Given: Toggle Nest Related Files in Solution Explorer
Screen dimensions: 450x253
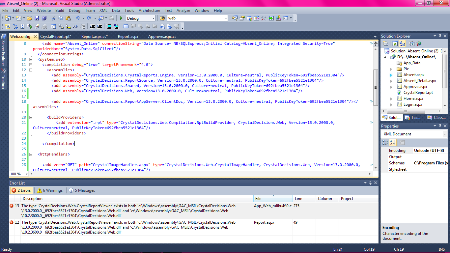Looking at the screenshot, I should 402,43.
